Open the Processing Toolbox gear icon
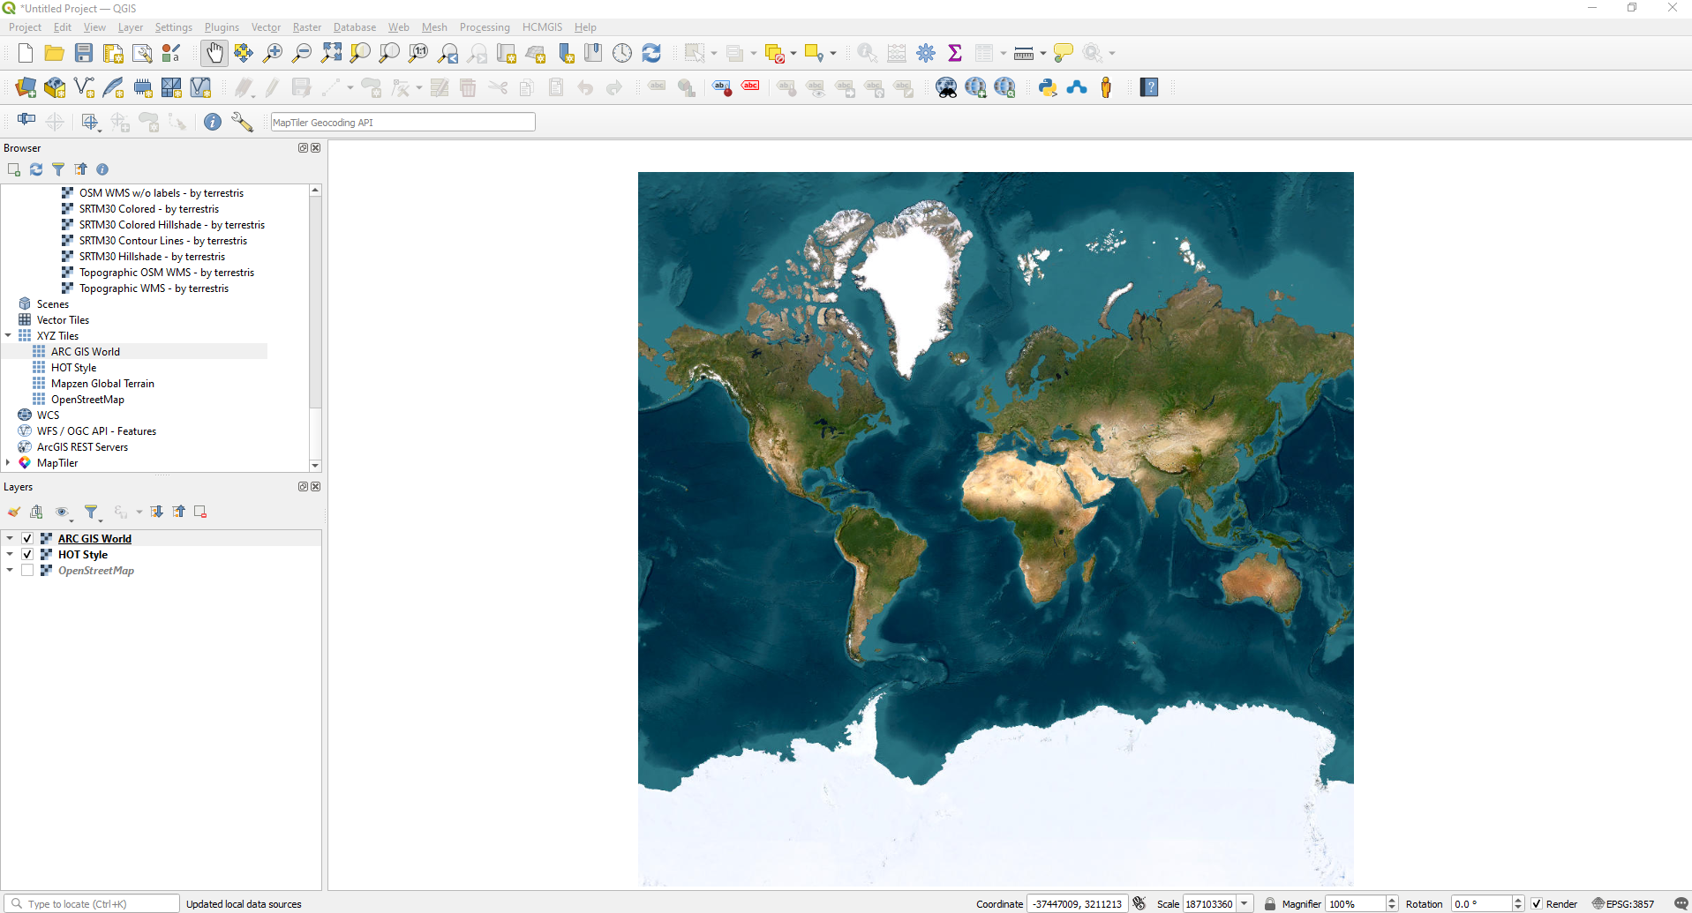Screen dimensions: 1692x913 926,53
